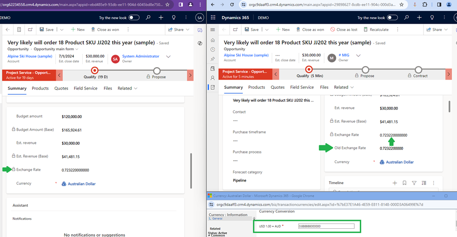Open Australian Dollar currency link in left window
The width and height of the screenshot is (457, 237).
(x=82, y=184)
